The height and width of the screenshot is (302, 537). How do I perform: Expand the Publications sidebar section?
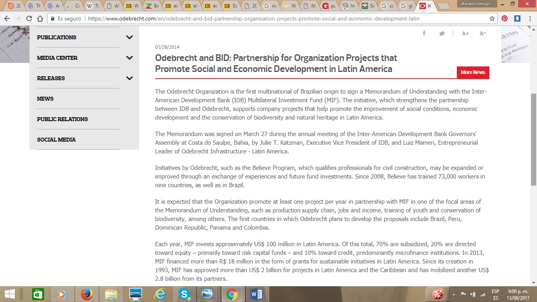tap(129, 37)
